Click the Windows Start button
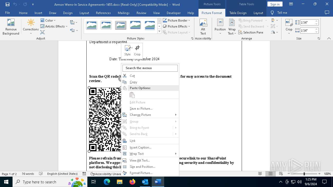This screenshot has height=187, width=333. pyautogui.click(x=6, y=182)
